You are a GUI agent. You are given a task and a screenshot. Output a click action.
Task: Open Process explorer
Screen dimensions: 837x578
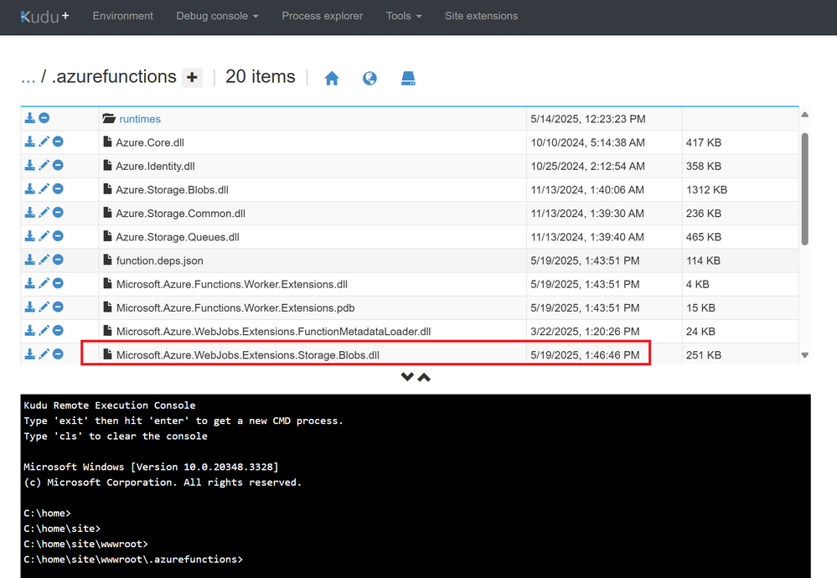click(323, 16)
